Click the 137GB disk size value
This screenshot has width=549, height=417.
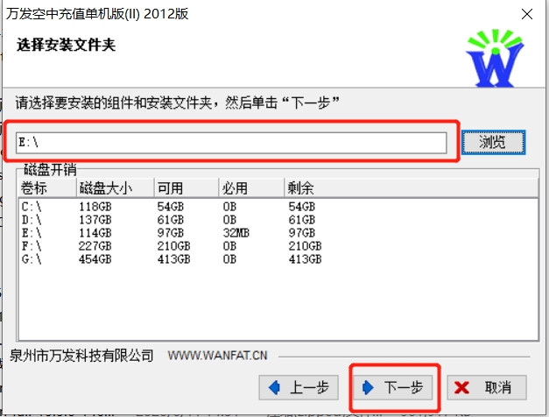95,220
